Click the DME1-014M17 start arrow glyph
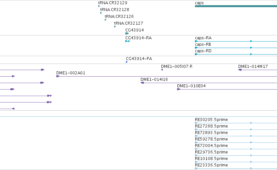 pyautogui.click(x=240, y=70)
